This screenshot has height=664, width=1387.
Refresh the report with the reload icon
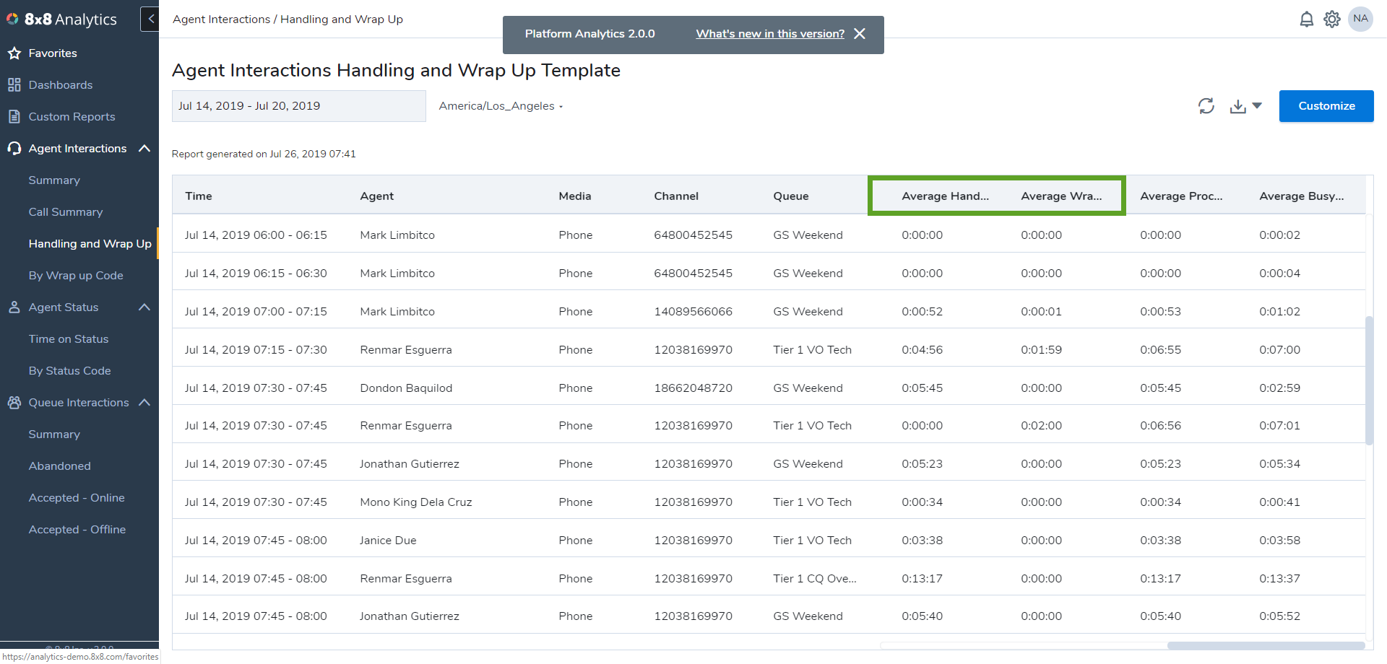click(x=1206, y=106)
